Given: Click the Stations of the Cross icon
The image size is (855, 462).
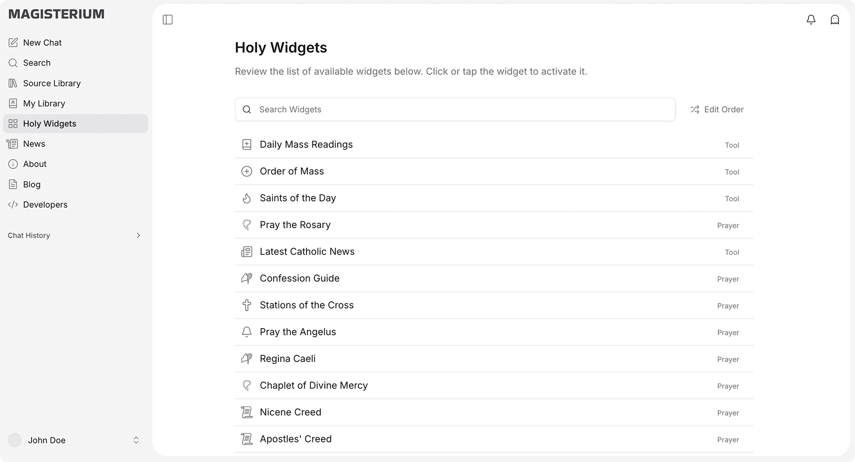Looking at the screenshot, I should click(247, 305).
